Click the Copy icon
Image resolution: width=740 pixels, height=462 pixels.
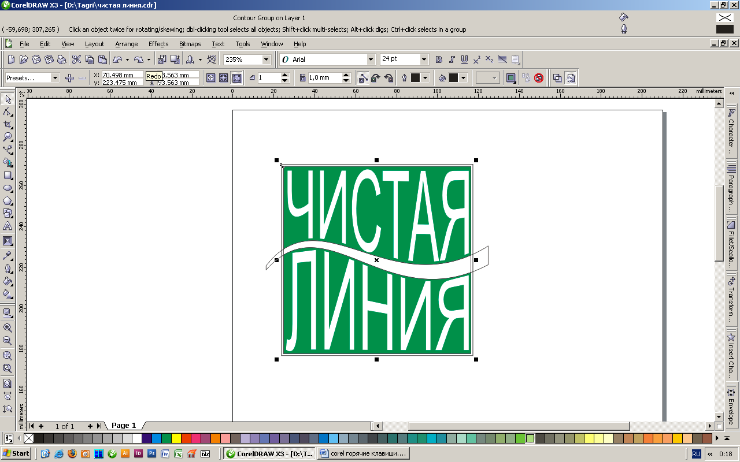(90, 59)
